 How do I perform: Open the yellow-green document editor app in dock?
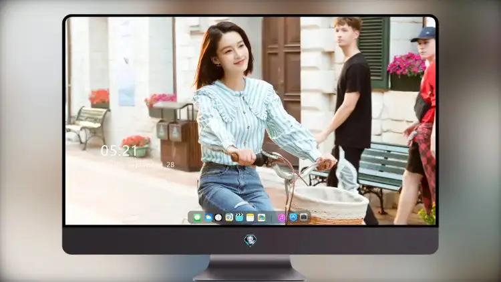[x=228, y=218]
